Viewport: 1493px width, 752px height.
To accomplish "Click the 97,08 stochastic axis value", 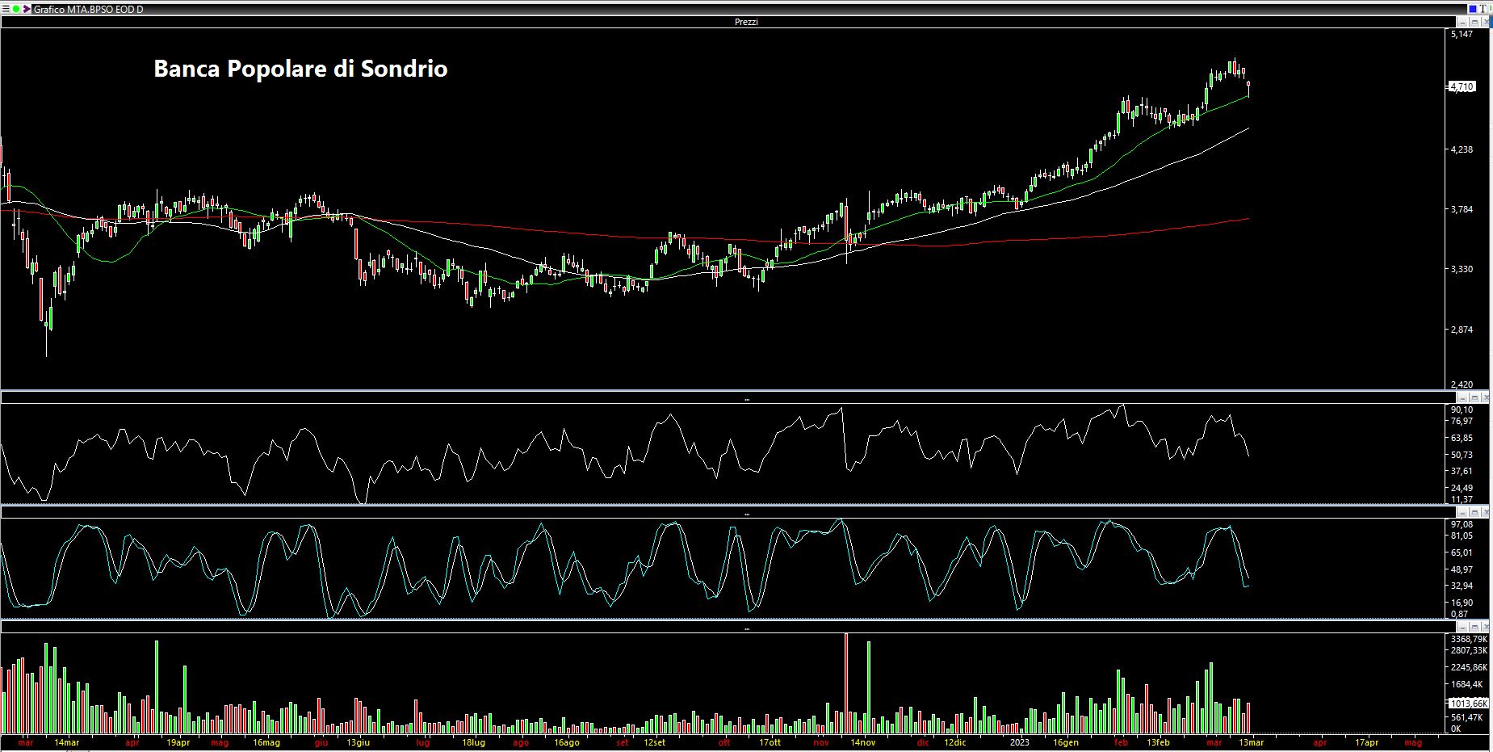I will click(x=1462, y=524).
